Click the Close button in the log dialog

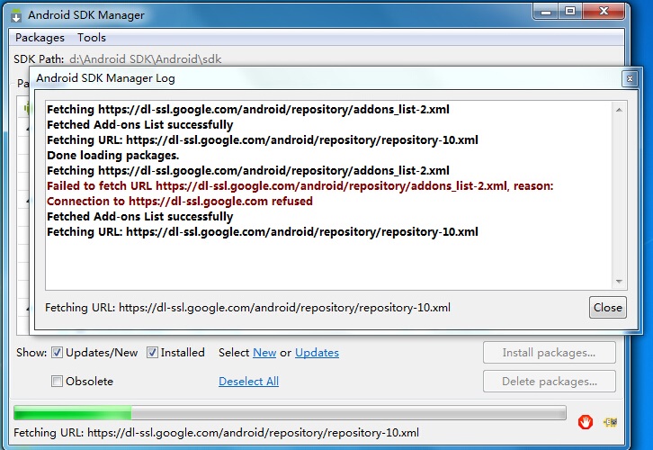pyautogui.click(x=608, y=308)
